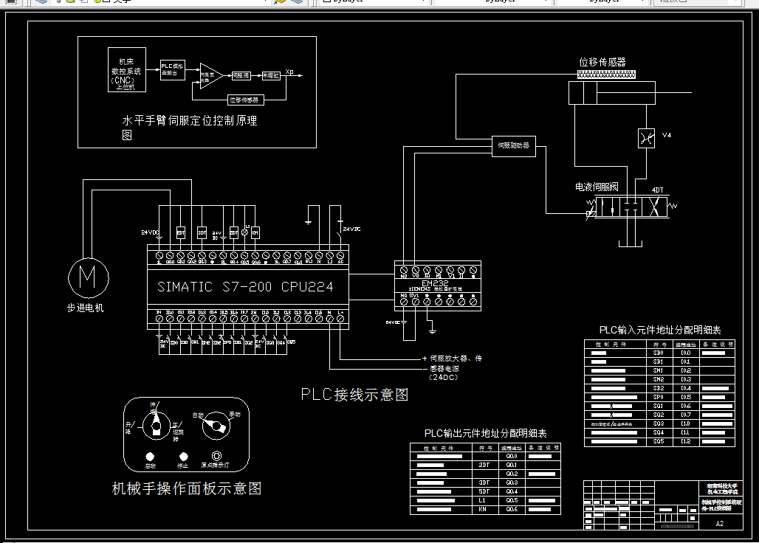Select the 2DT cell in output table
The width and height of the screenshot is (759, 543).
tap(484, 465)
